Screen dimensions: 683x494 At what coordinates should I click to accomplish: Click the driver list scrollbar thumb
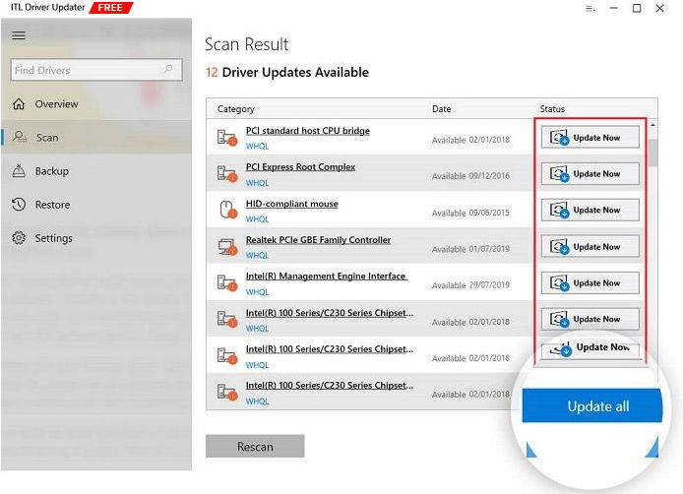click(x=652, y=153)
